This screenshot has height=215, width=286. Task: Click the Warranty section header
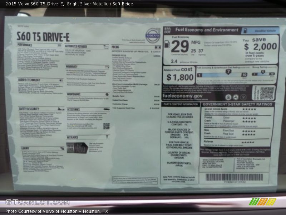72,67
